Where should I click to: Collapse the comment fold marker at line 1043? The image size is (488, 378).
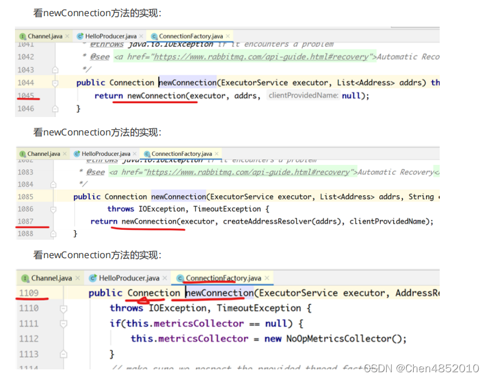(55, 70)
